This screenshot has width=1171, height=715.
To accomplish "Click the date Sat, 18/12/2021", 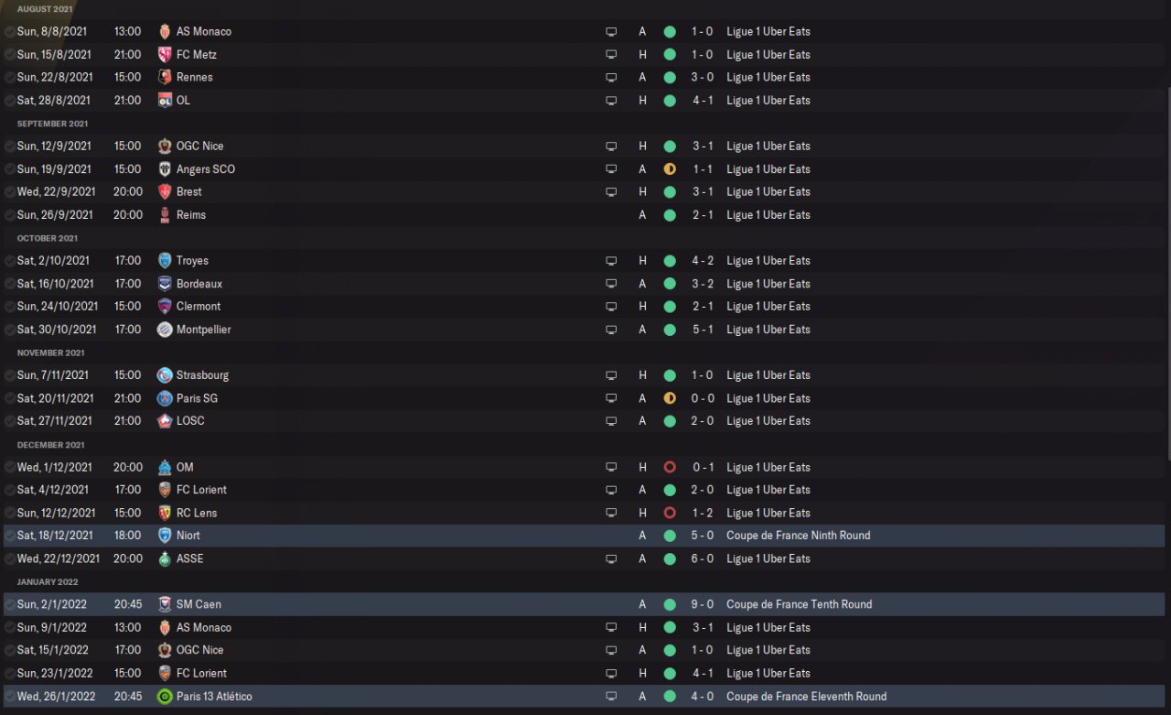I will pyautogui.click(x=55, y=536).
